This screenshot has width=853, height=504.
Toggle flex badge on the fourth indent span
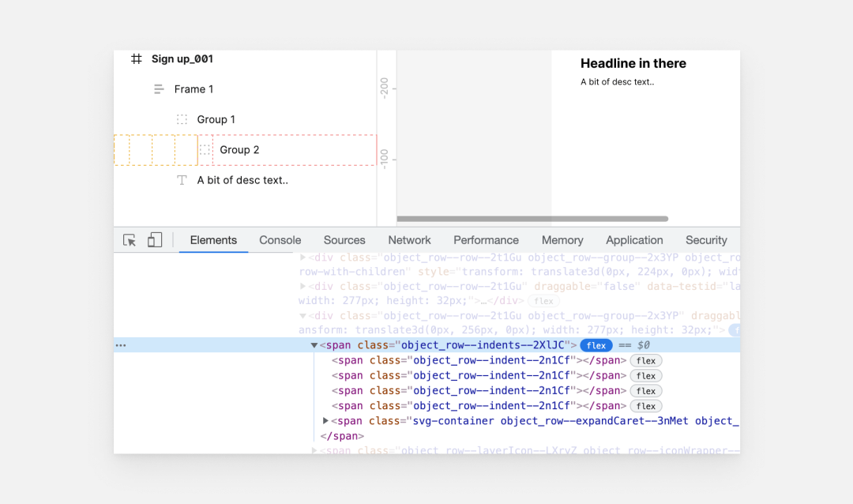pos(646,406)
